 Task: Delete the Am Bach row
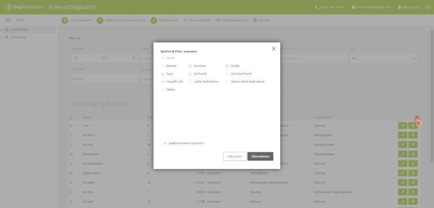(413, 183)
